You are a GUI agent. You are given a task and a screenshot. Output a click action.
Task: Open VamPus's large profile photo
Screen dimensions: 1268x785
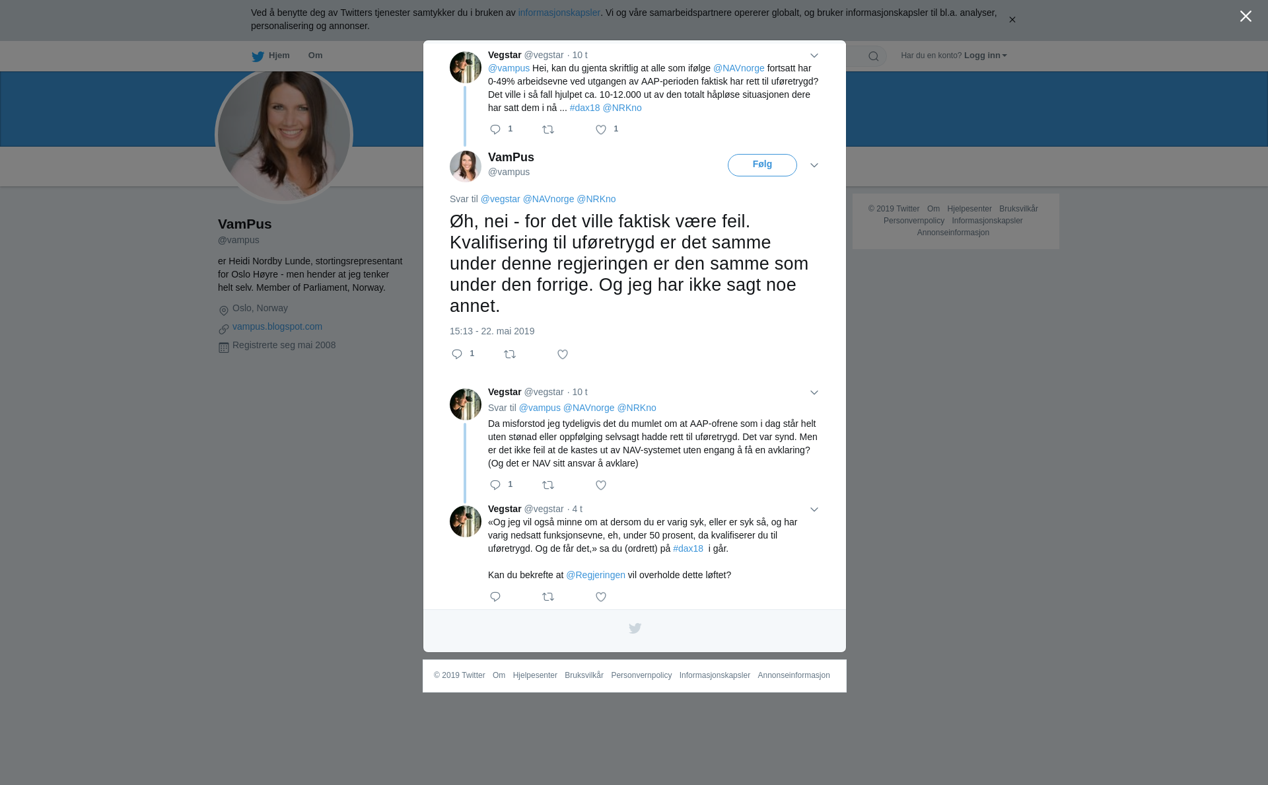pos(284,135)
